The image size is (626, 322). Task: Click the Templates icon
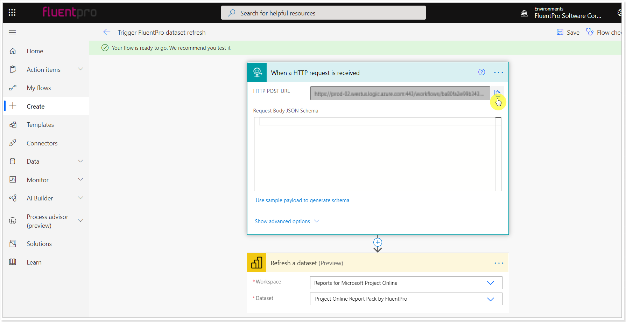point(13,125)
